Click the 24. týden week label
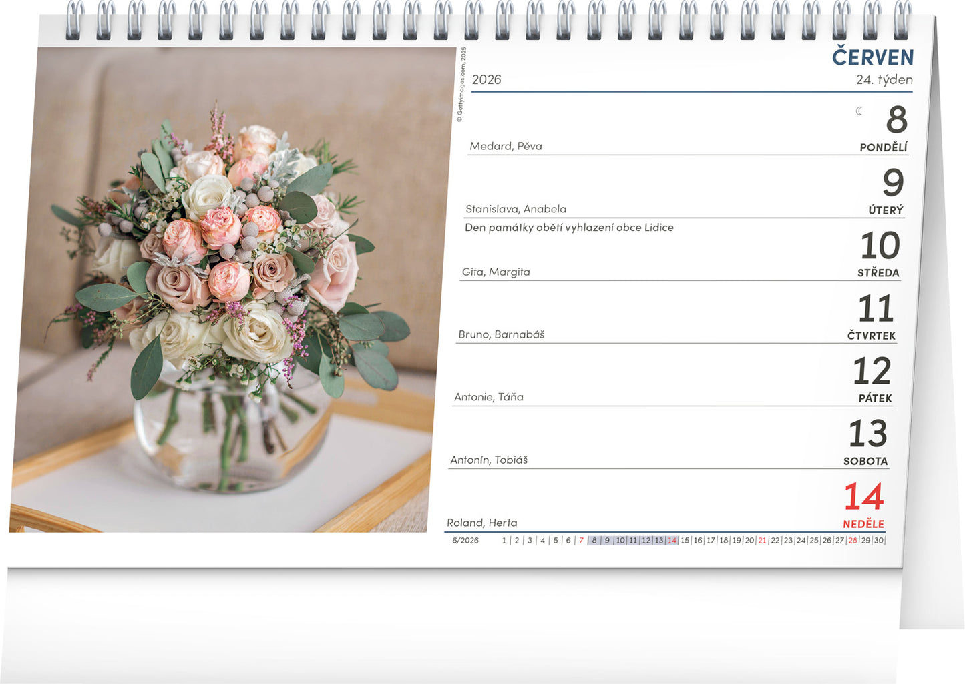 [884, 80]
